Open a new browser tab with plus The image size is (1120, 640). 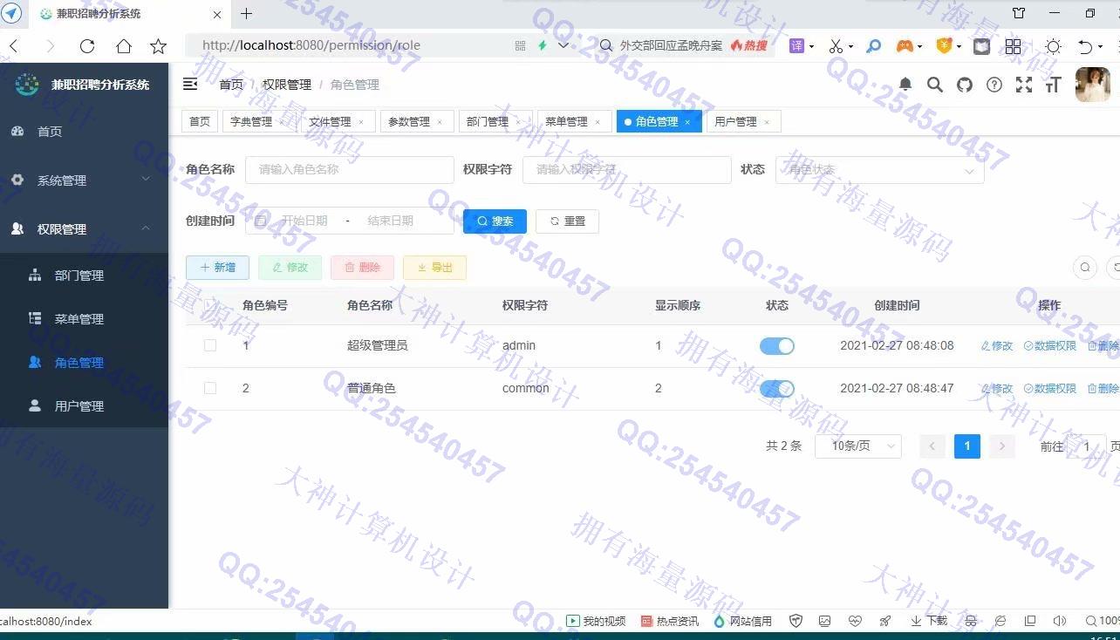click(x=246, y=13)
